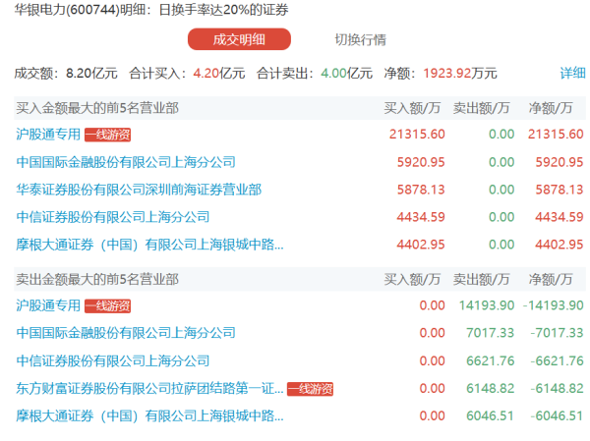Open 沪股通专用 in the sell list

47,305
